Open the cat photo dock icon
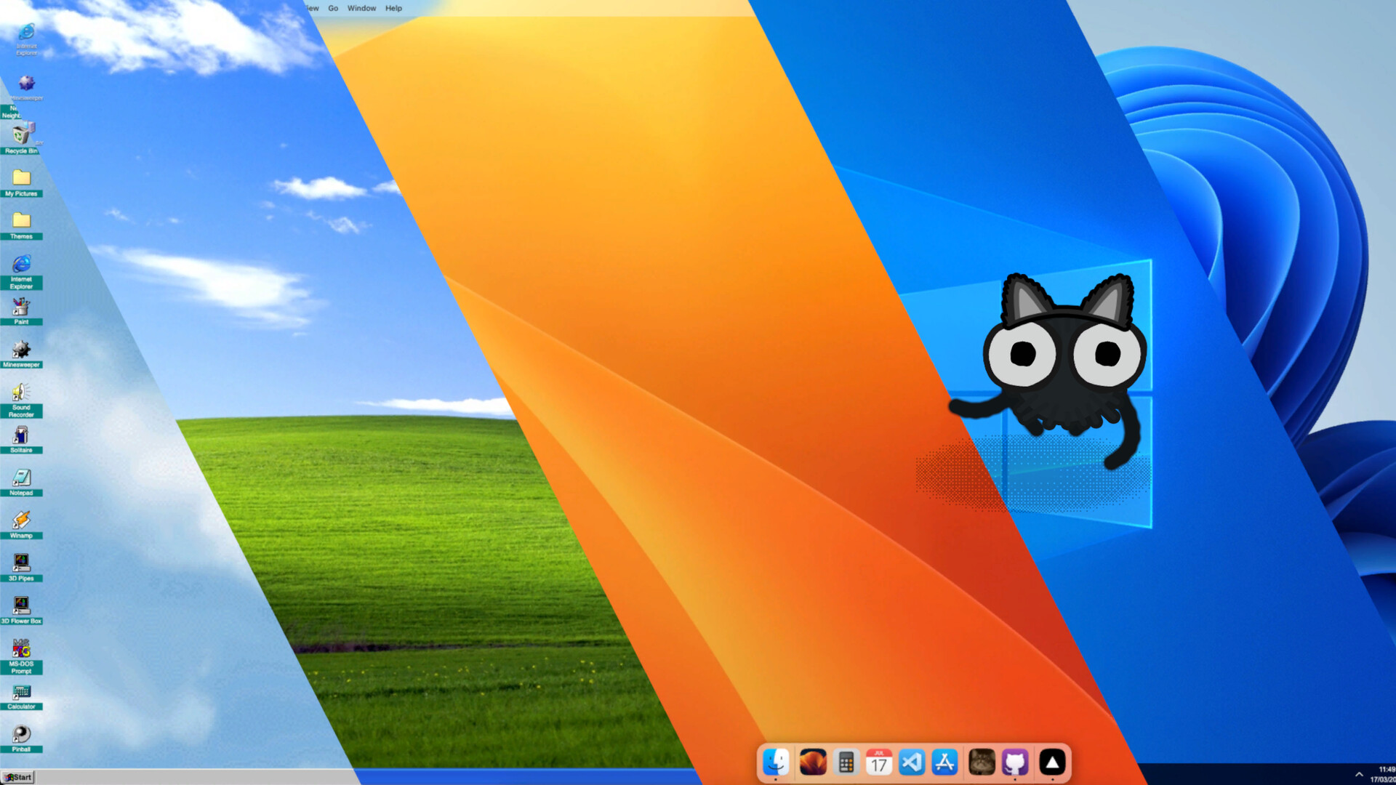Viewport: 1396px width, 785px height. click(x=982, y=762)
